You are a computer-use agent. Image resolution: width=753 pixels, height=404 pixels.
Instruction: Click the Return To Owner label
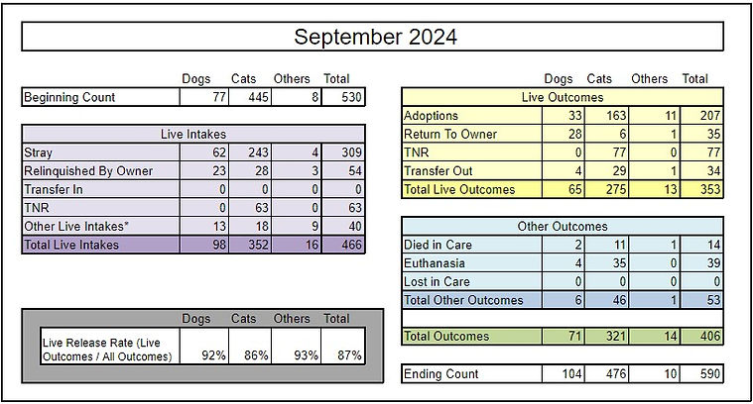coord(451,134)
